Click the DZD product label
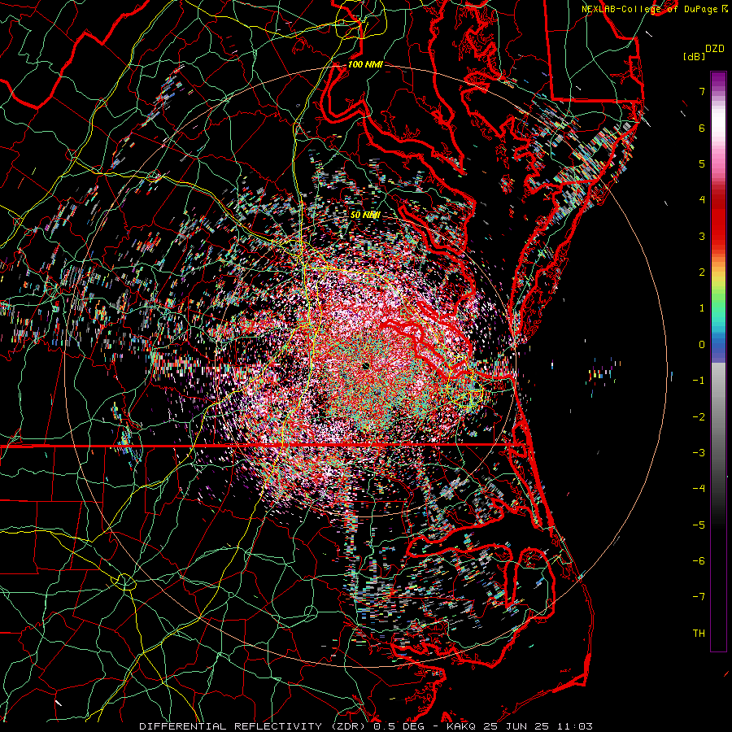 [715, 49]
